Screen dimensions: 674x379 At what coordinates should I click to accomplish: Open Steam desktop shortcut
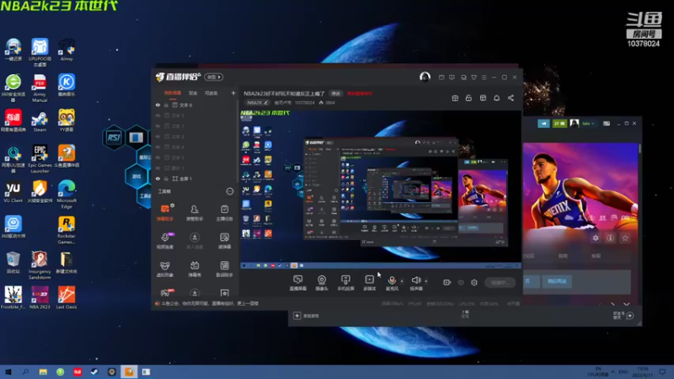pos(40,120)
